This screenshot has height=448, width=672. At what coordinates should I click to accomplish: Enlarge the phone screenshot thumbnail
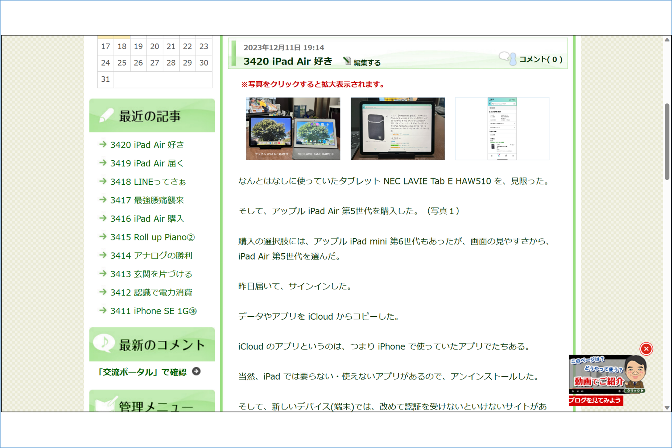(x=502, y=129)
